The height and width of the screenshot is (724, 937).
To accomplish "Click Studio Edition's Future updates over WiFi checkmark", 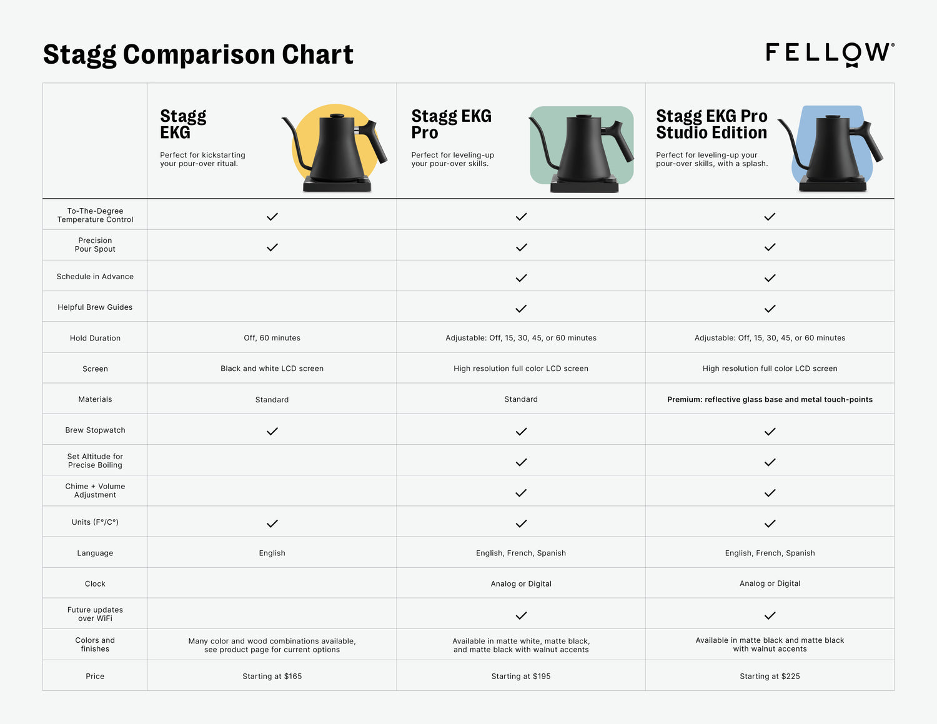I will pos(770,615).
